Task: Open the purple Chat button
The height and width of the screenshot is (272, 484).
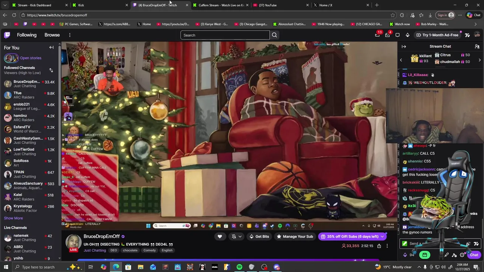Action: (x=474, y=255)
